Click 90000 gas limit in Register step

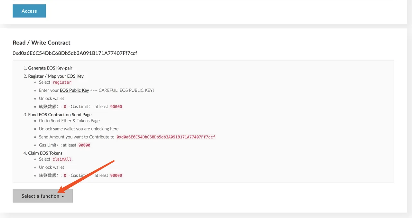pos(116,107)
